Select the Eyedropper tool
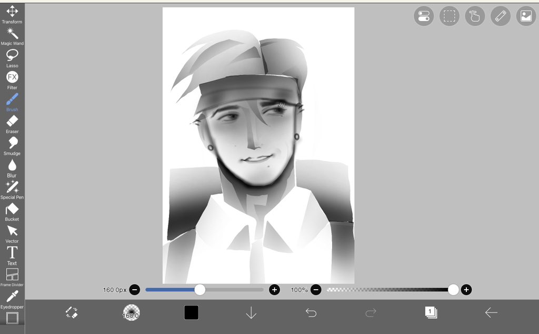The height and width of the screenshot is (334, 539). (12, 300)
